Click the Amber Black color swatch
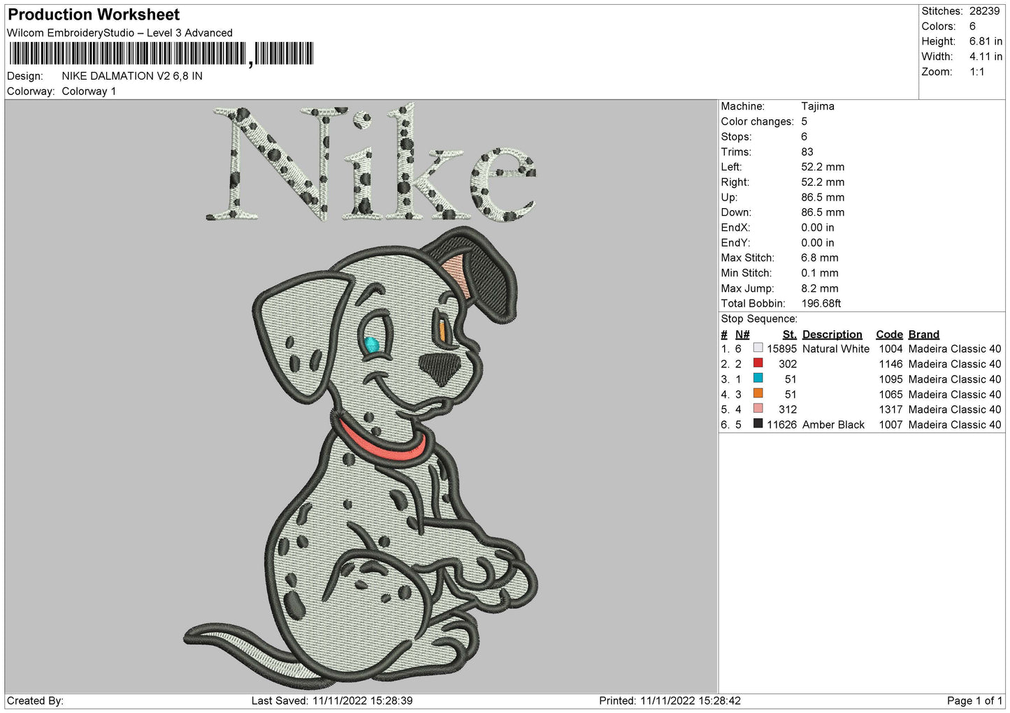 [758, 424]
